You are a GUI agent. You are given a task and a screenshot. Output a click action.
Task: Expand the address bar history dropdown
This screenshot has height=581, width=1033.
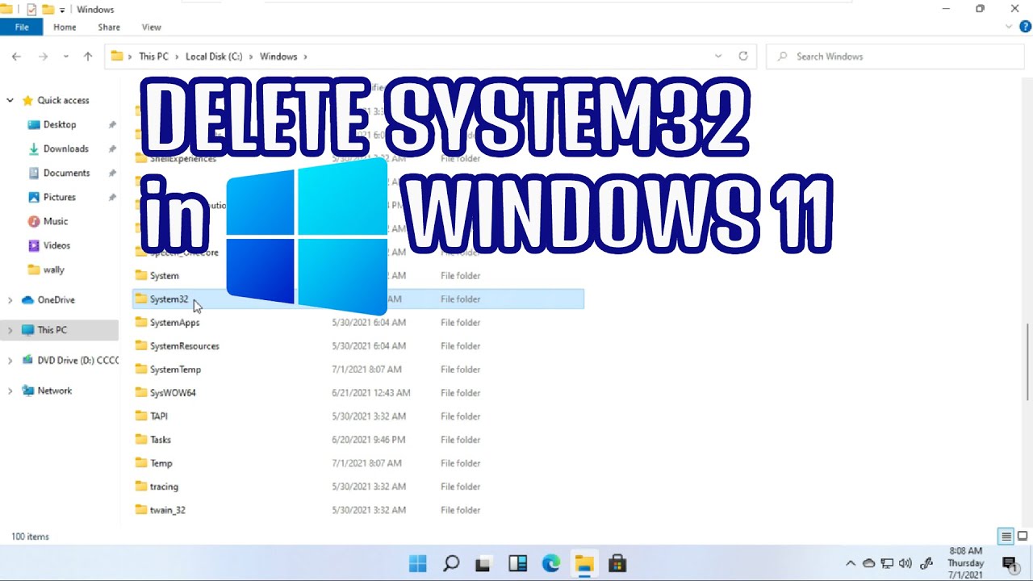pos(718,56)
